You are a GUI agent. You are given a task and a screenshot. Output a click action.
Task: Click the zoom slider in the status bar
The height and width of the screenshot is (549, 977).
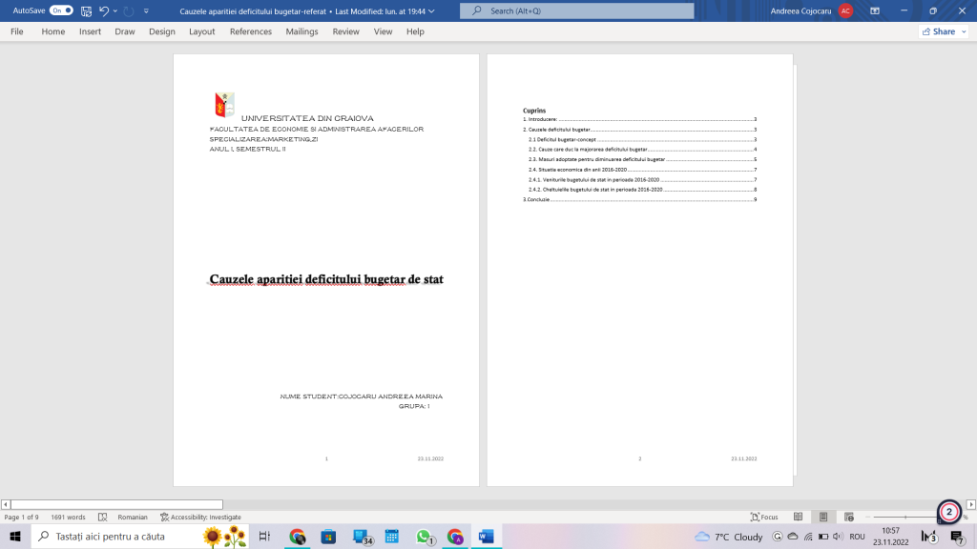[906, 517]
